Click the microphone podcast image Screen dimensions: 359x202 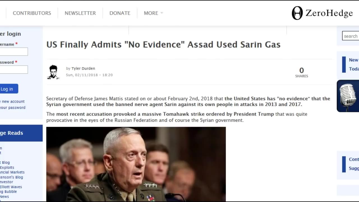point(348,96)
